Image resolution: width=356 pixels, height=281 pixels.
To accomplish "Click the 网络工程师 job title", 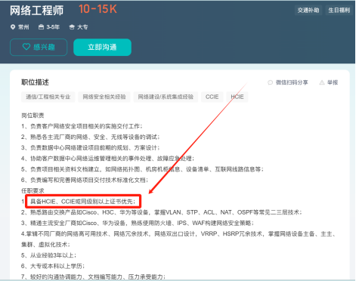I will pos(37,11).
